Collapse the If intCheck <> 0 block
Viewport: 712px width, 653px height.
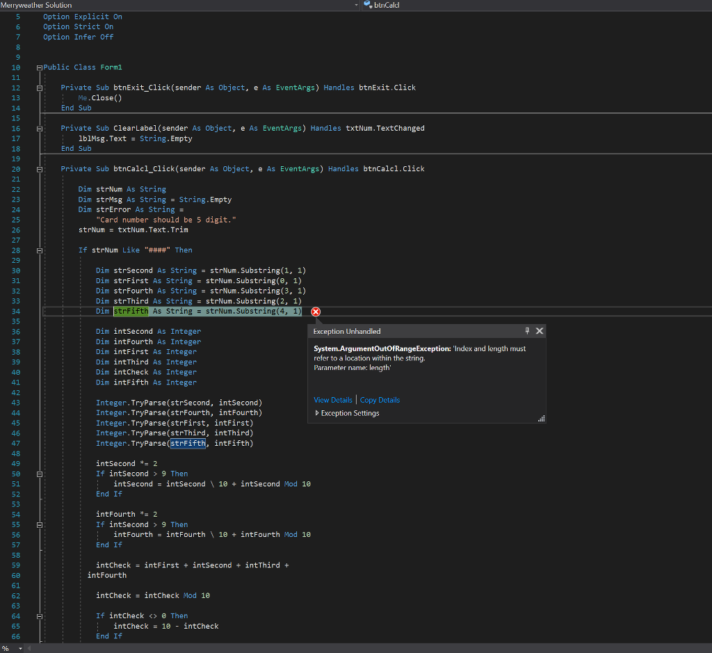click(40, 616)
